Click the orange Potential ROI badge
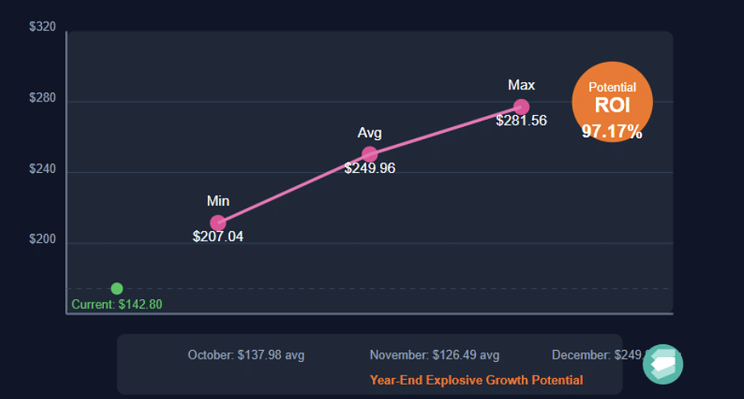The width and height of the screenshot is (744, 399). tap(612, 102)
